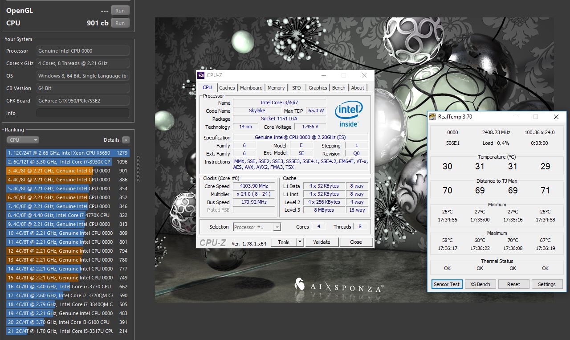The height and width of the screenshot is (340, 570).
Task: Select ranking row 12 with score 794
Action: pos(68,251)
